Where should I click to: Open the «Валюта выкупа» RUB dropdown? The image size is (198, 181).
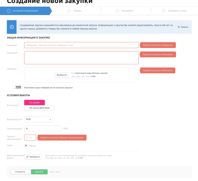(38, 119)
